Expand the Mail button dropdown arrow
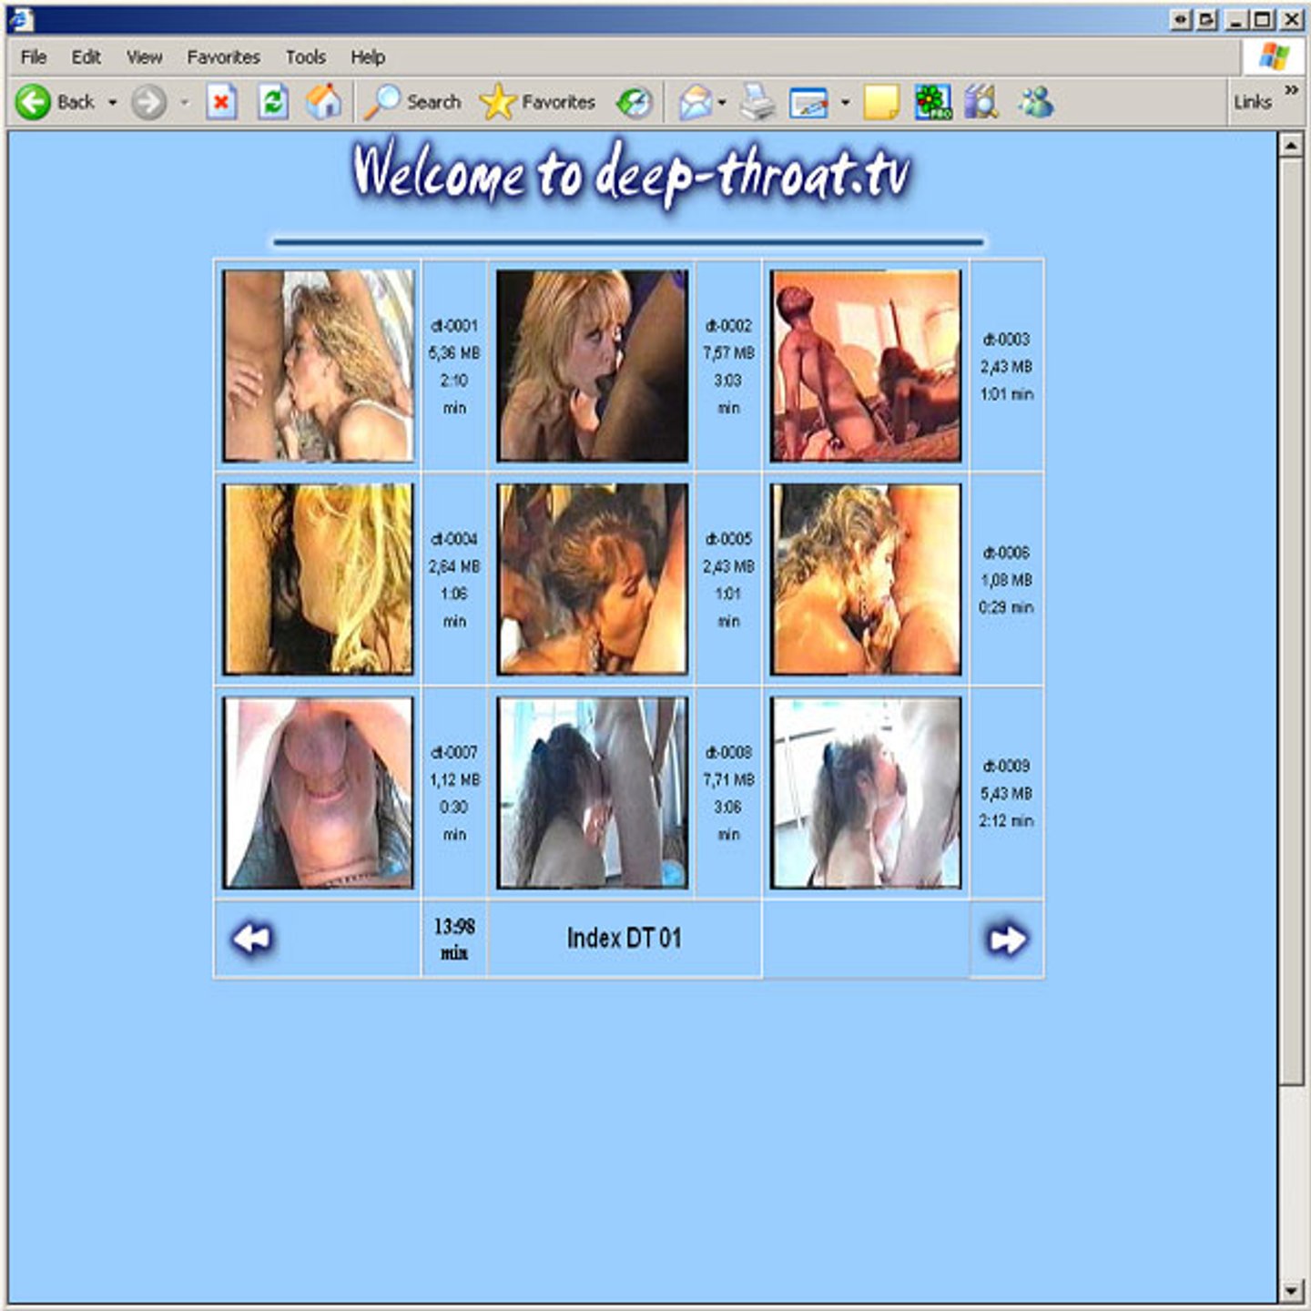Image resolution: width=1311 pixels, height=1311 pixels. (722, 103)
